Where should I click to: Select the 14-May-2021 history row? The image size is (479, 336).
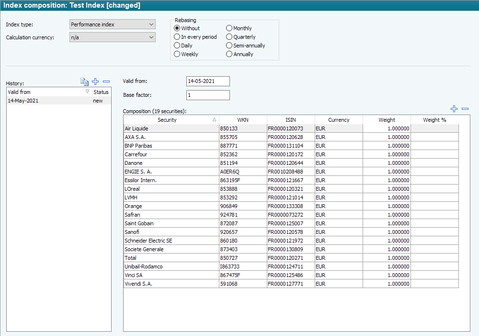pos(48,101)
